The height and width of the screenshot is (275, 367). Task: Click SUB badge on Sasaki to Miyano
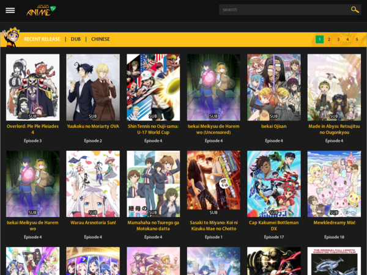[x=213, y=213]
